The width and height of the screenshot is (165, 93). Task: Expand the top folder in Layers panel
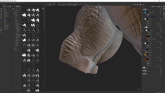click(x=144, y=10)
